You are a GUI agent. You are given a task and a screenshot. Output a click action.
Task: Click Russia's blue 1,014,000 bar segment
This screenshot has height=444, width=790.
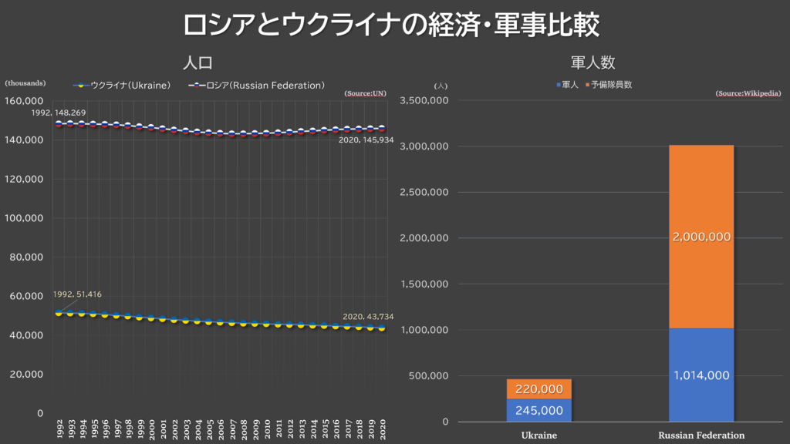(x=701, y=375)
